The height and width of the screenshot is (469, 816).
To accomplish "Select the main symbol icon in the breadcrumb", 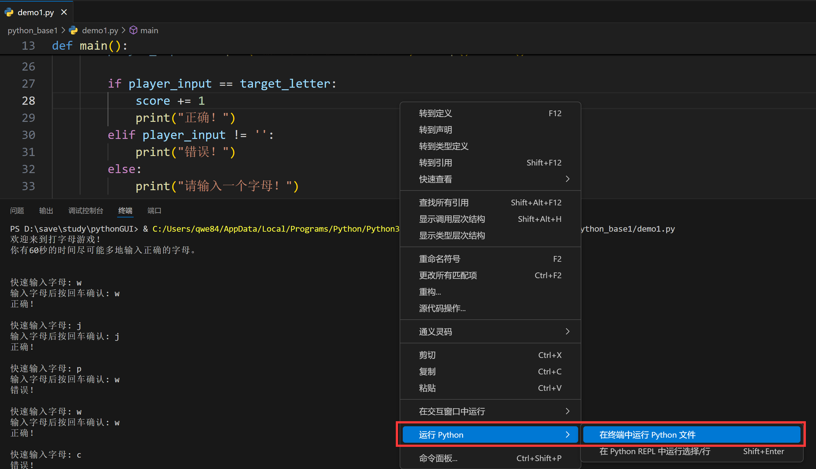I will [x=133, y=30].
